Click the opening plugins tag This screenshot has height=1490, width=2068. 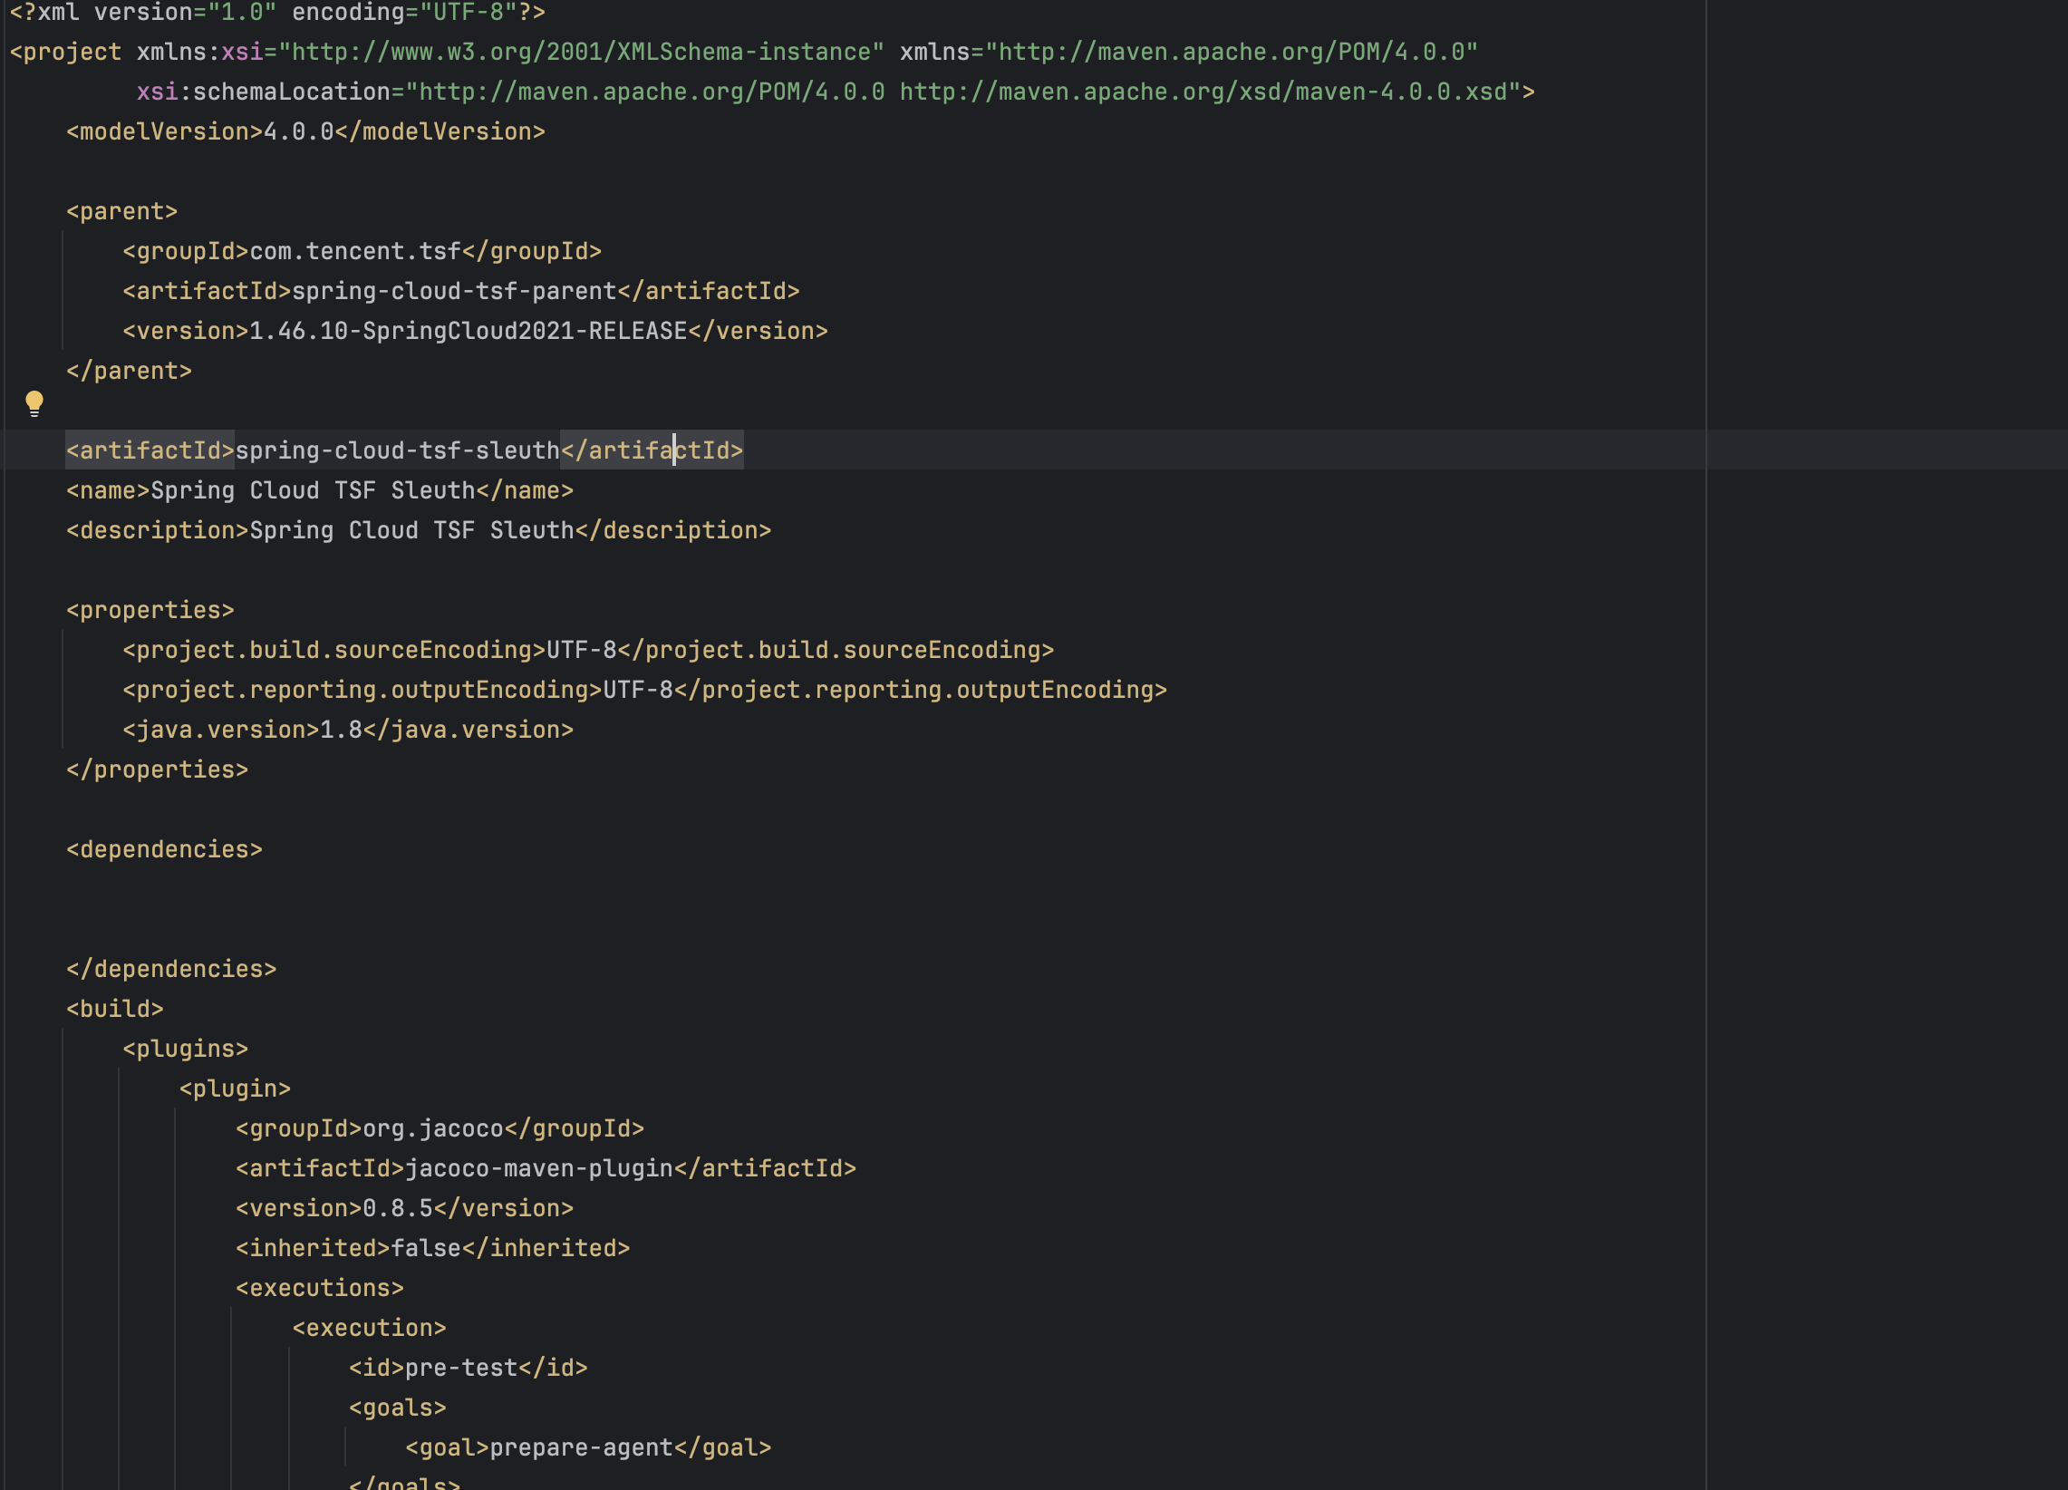[185, 1049]
